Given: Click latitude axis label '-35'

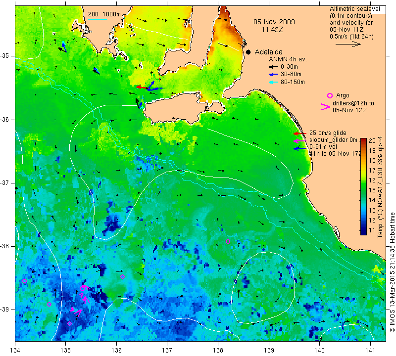Looking at the screenshot, I should (5, 56).
